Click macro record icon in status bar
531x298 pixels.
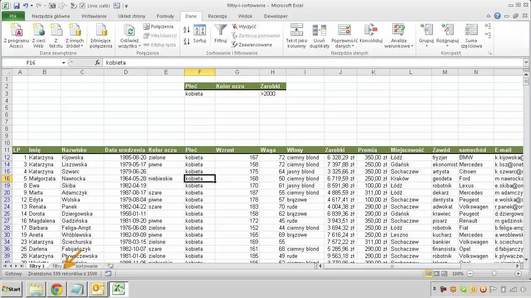108,274
